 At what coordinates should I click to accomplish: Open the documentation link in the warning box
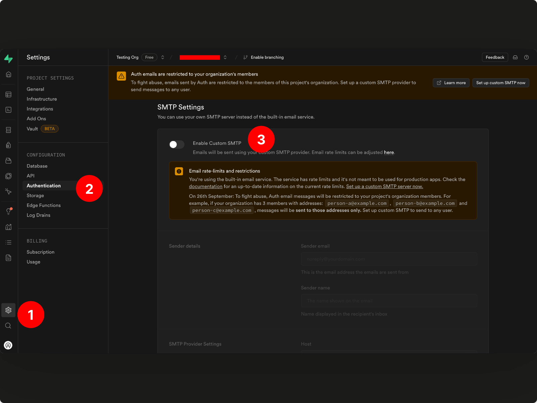click(206, 186)
